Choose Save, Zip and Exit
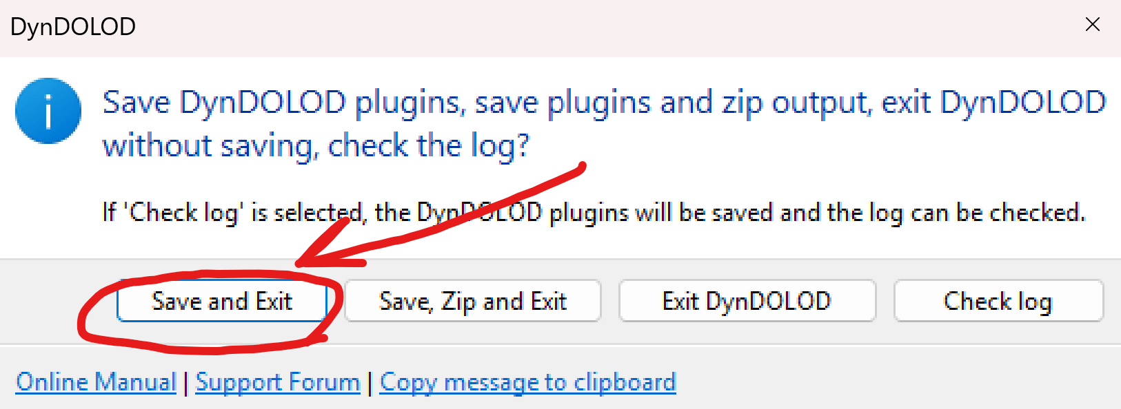This screenshot has height=409, width=1121. click(473, 301)
